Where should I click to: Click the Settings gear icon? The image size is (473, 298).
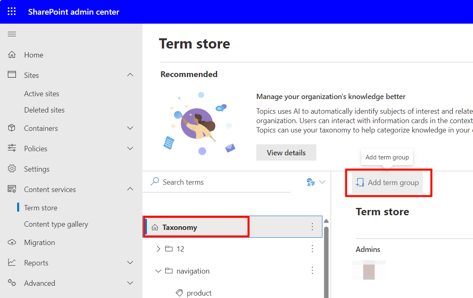click(x=12, y=168)
